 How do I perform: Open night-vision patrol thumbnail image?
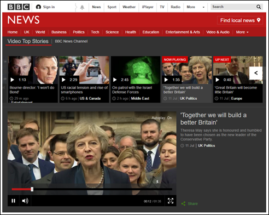point(136,70)
